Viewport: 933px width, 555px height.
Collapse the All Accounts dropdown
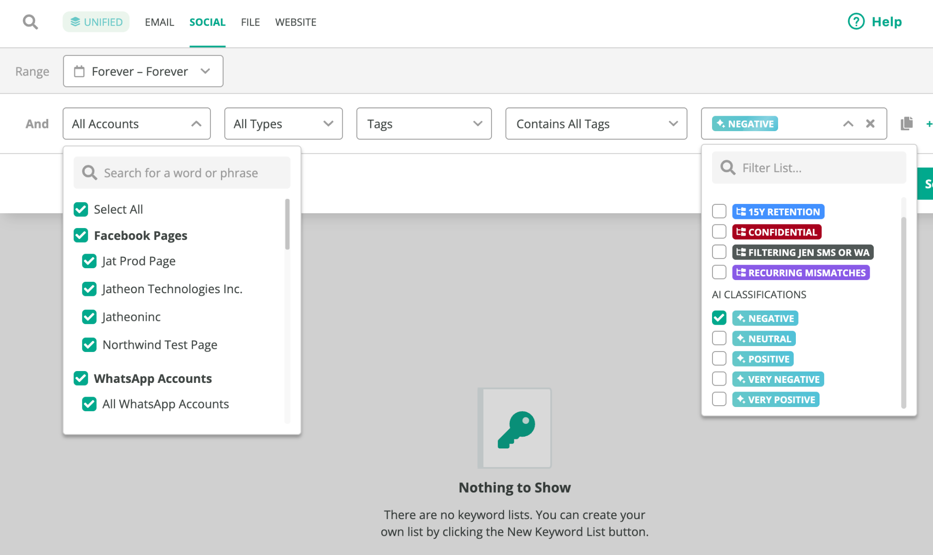(137, 123)
